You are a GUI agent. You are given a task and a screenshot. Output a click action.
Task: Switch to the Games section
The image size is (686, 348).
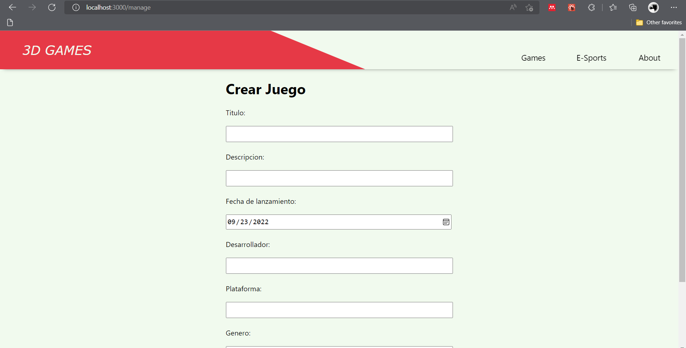[533, 57]
